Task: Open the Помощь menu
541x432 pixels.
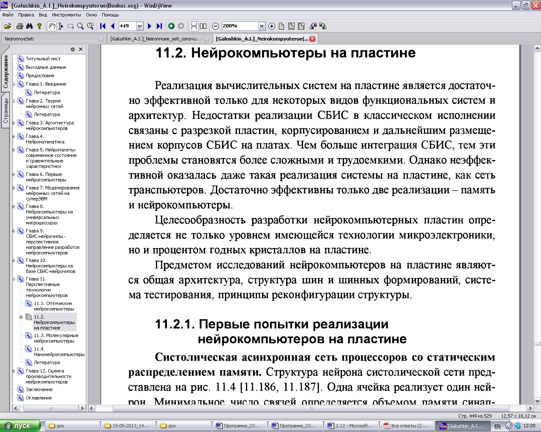Action: click(110, 15)
